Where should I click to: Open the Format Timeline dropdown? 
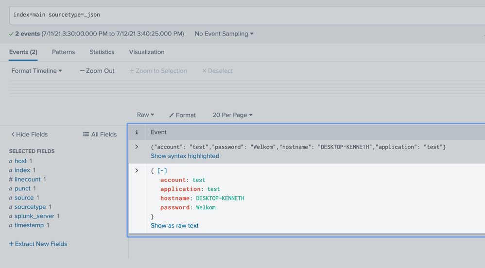[37, 71]
